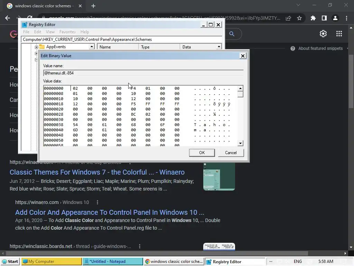Open options for winclassic.boards.net result

tap(140, 246)
